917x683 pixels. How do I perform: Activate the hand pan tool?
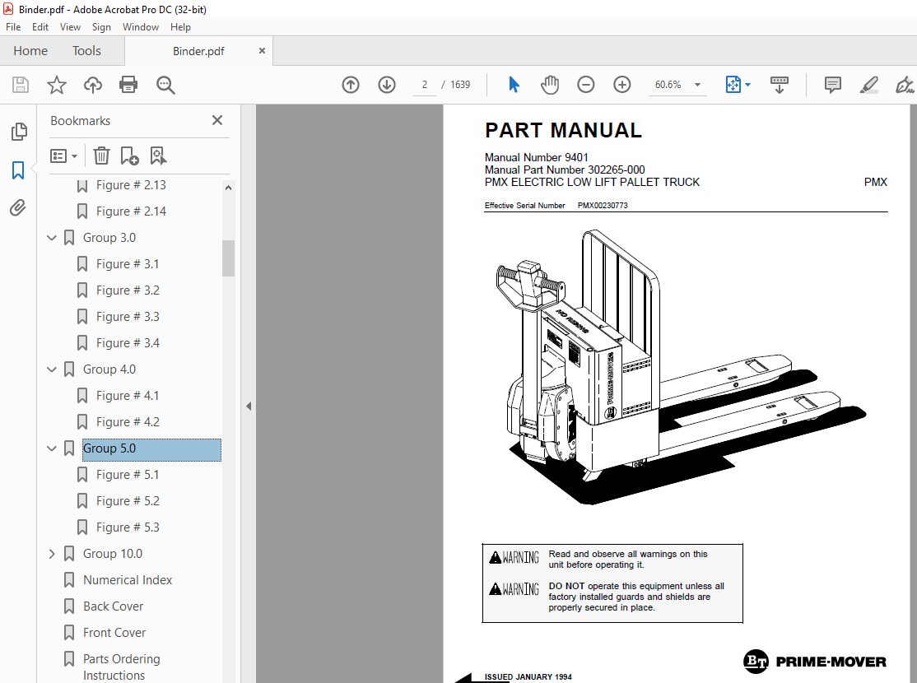point(550,85)
